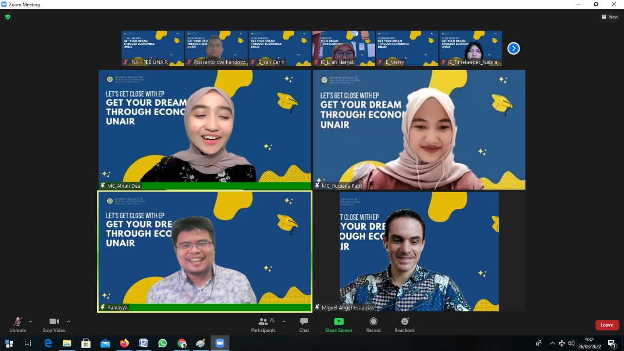The height and width of the screenshot is (351, 624).
Task: Stop Video camera toggle
Action: [x=54, y=325]
